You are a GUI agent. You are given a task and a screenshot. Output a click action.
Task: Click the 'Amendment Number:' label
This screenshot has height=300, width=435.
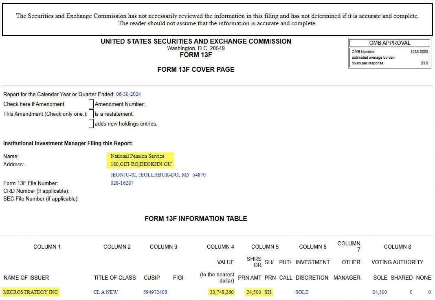(120, 104)
